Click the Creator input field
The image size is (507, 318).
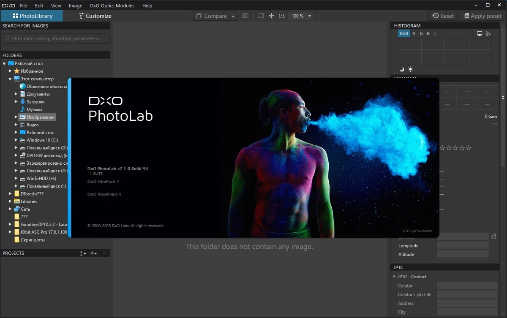pyautogui.click(x=467, y=286)
